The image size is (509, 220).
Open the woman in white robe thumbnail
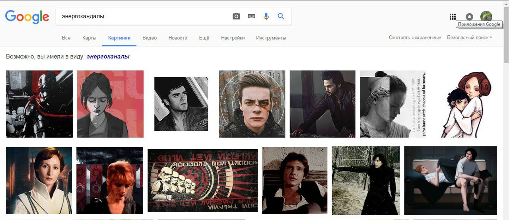pos(39,181)
